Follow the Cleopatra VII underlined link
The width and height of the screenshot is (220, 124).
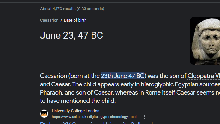[204, 76]
